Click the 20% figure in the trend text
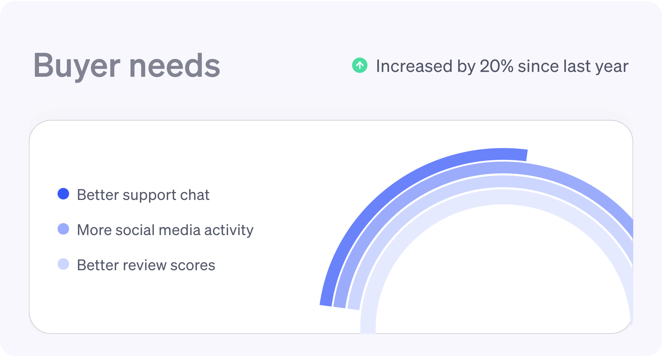 click(497, 66)
